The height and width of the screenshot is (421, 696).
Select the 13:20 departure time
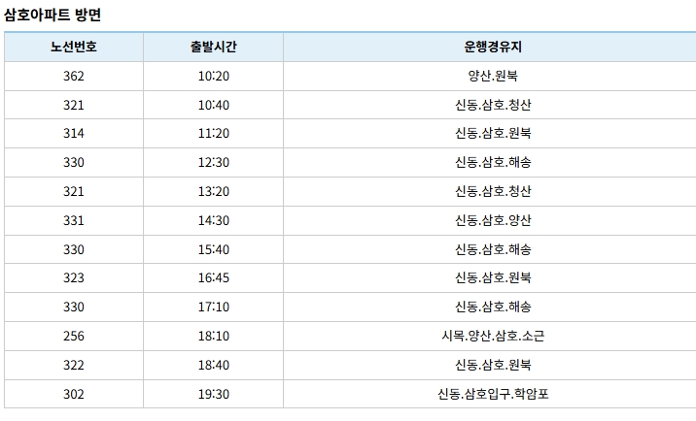pos(214,191)
